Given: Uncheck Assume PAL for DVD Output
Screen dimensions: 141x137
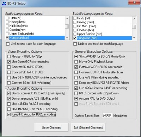Looking at the screenshot, I should tap(76, 99).
